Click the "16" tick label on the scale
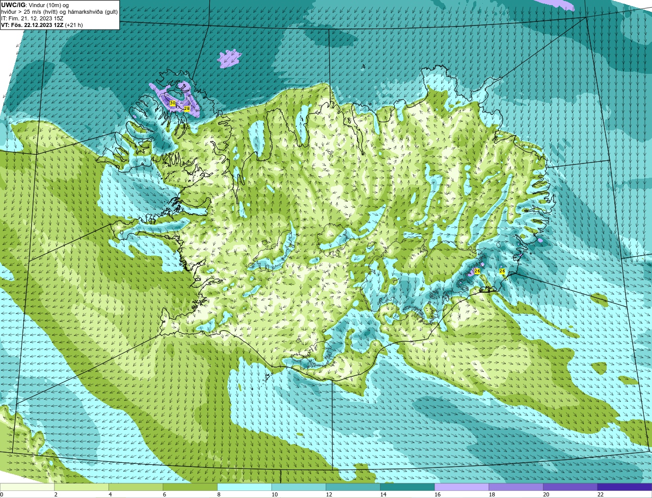This screenshot has height=498, width=652. click(438, 494)
